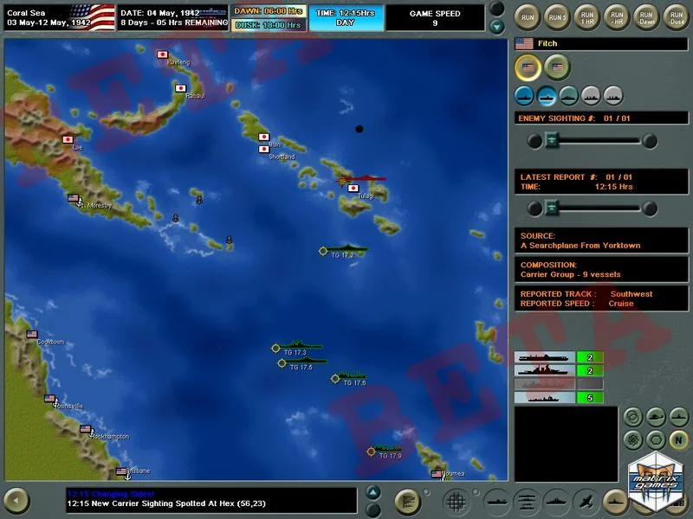The image size is (693, 519).
Task: Click the RUN button
Action: pyautogui.click(x=527, y=16)
